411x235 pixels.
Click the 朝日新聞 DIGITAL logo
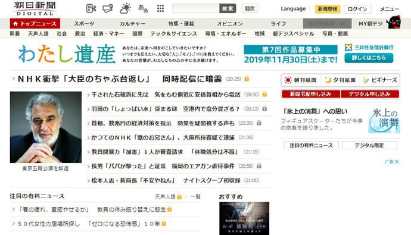[35, 8]
